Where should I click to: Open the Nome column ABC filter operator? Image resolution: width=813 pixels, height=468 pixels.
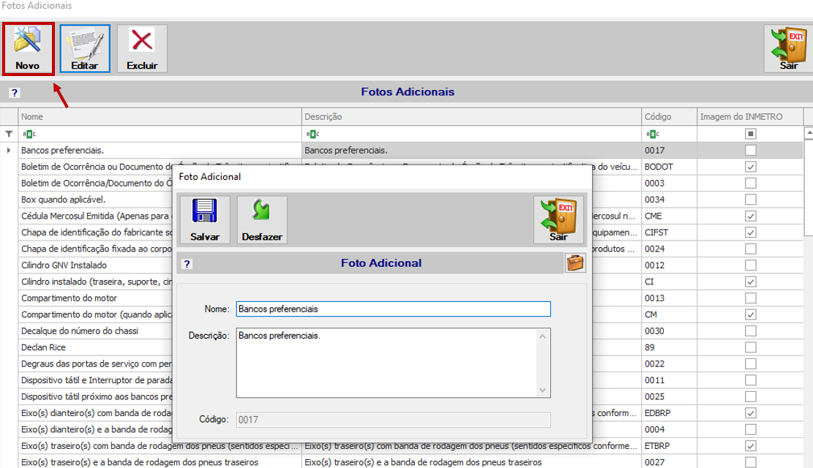pyautogui.click(x=29, y=135)
